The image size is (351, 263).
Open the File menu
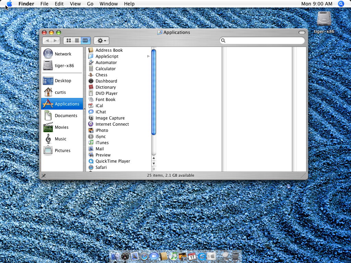(44, 4)
